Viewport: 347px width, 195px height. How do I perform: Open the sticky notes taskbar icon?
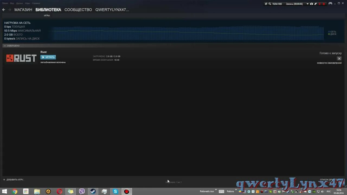point(70,191)
